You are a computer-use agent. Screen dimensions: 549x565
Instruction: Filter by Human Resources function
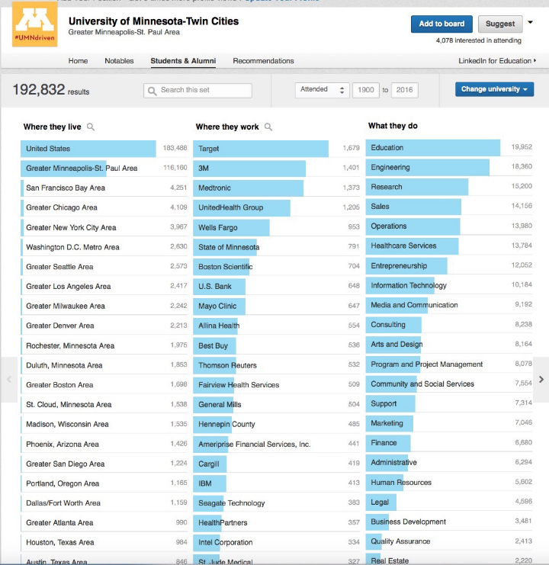(x=449, y=483)
